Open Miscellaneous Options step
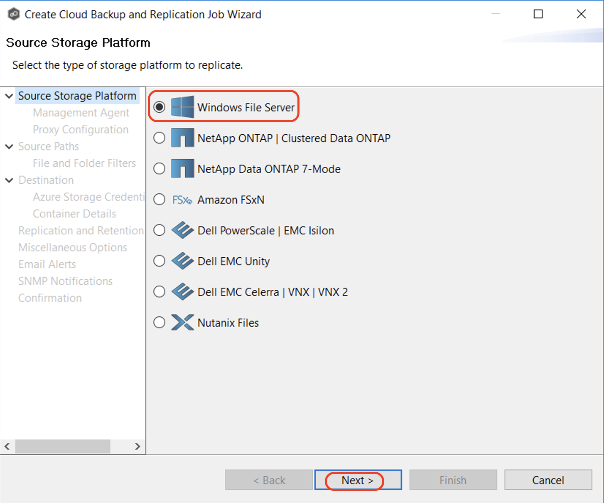Screen dimensions: 604x503 pos(73,247)
